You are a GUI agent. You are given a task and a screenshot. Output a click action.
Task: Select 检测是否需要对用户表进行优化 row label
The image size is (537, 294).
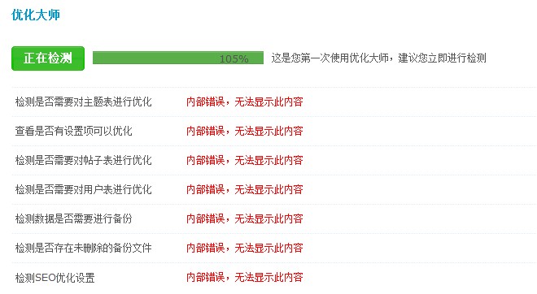pos(83,189)
